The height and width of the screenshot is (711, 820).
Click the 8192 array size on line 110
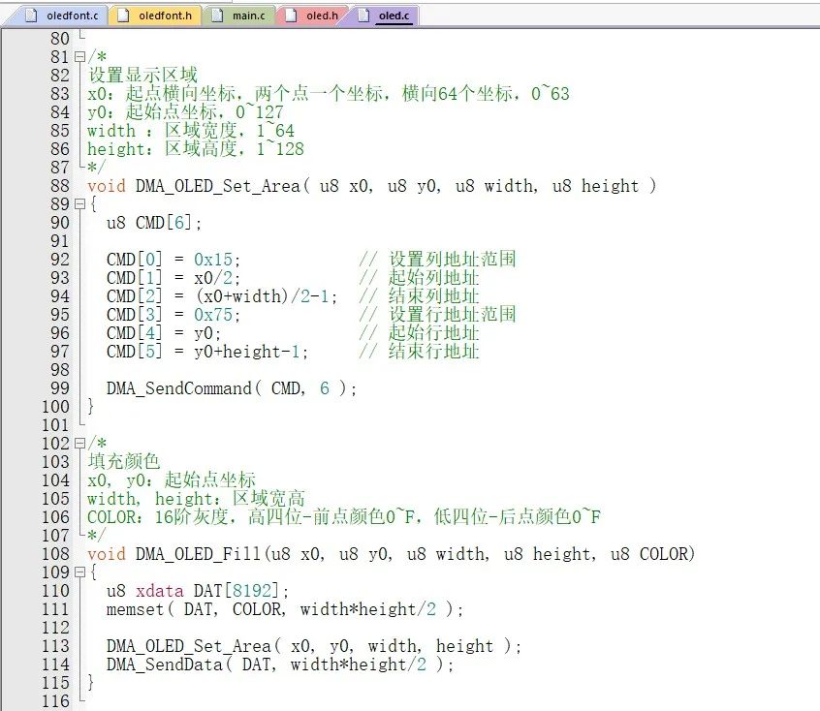(252, 591)
